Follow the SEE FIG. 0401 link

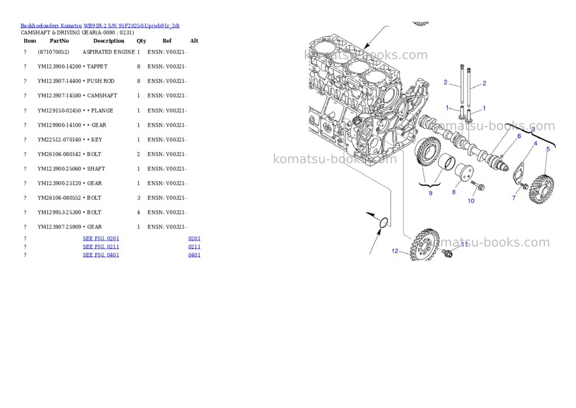tap(101, 255)
